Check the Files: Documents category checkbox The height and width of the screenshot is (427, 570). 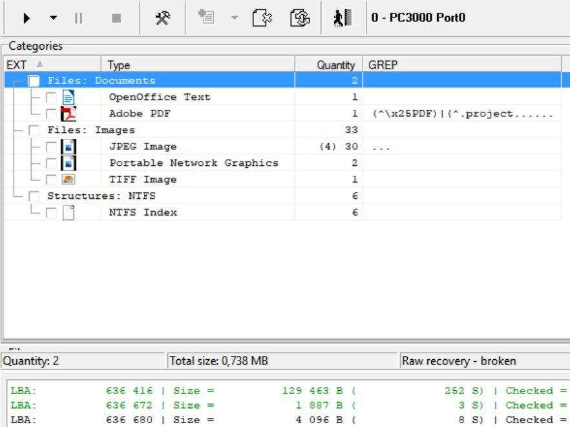(34, 81)
